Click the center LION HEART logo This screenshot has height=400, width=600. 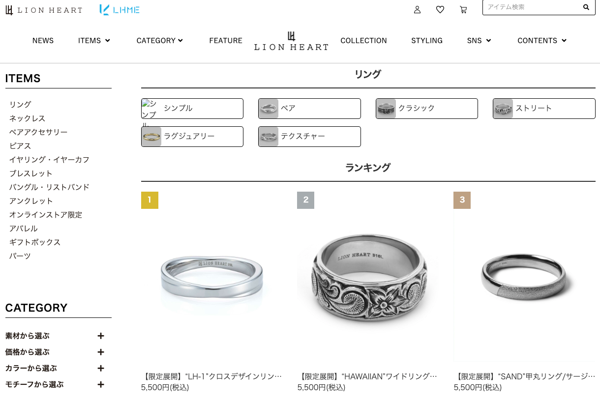(x=291, y=41)
